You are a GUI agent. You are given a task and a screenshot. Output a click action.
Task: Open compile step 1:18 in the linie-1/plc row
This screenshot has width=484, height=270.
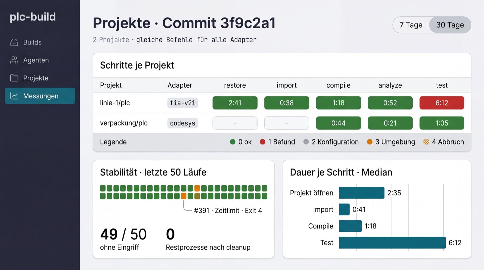tap(338, 103)
